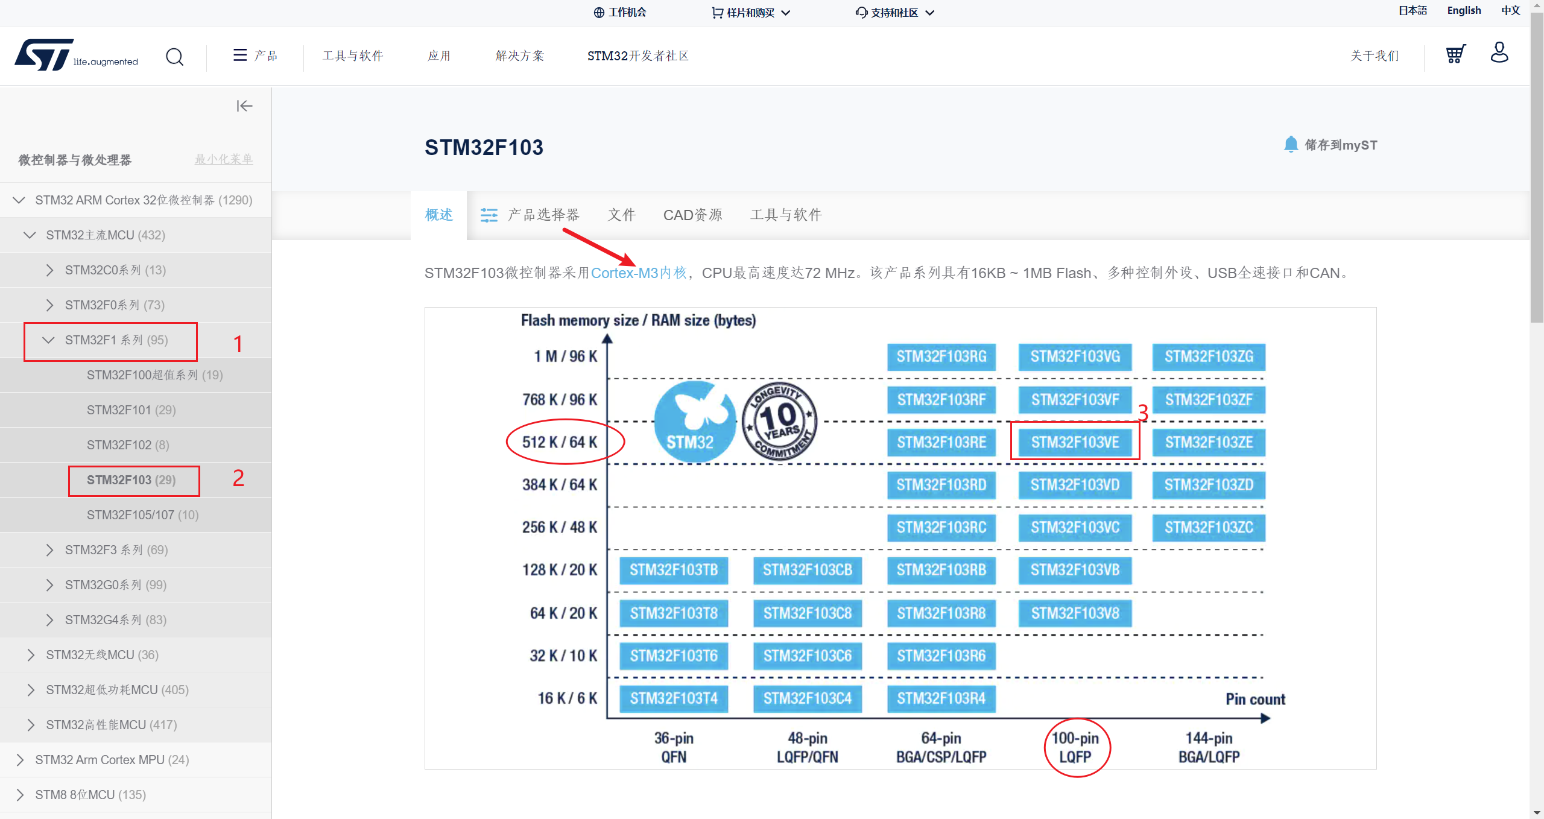1544x819 pixels.
Task: Click the Cortex-M3内核 link
Action: coord(639,273)
